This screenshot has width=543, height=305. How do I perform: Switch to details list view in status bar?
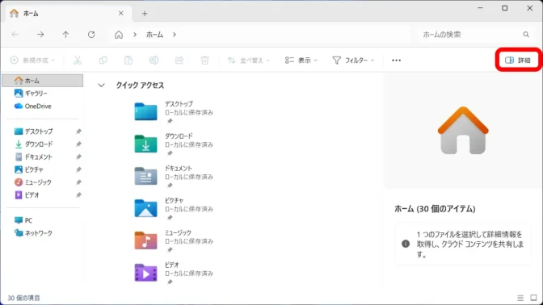point(520,298)
